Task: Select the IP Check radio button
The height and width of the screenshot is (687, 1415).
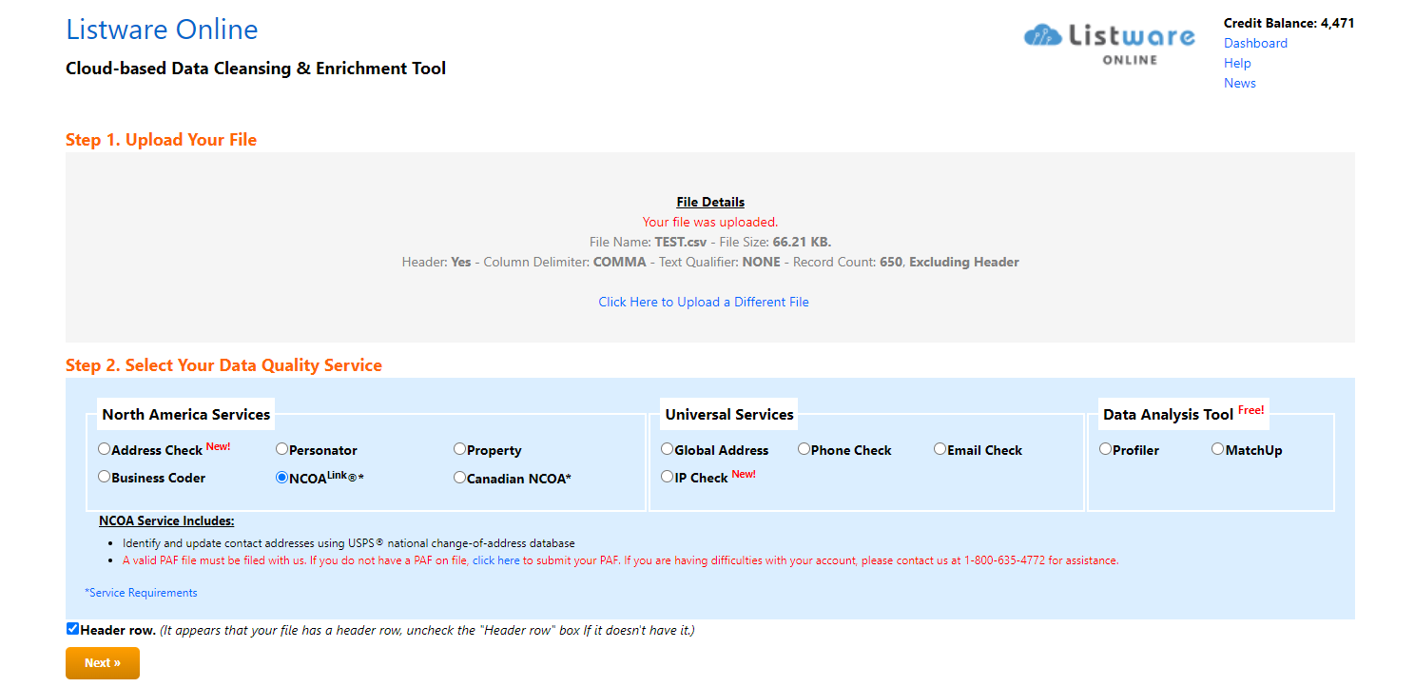Action: coord(668,477)
